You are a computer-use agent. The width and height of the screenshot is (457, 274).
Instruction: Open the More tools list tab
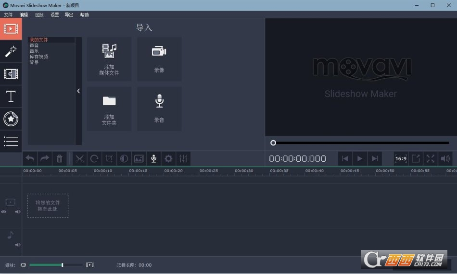coord(11,142)
